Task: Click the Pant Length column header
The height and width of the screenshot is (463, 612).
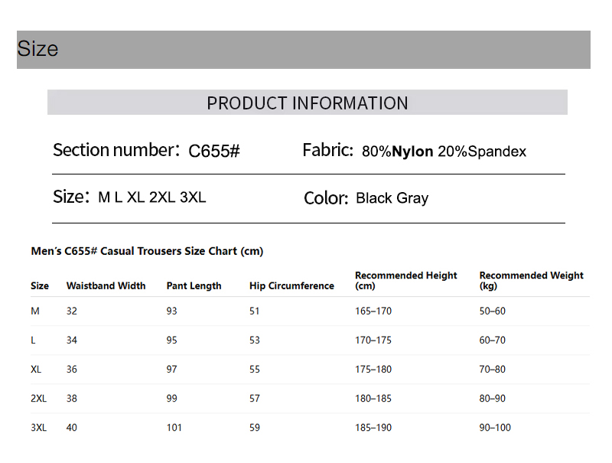Action: point(194,285)
